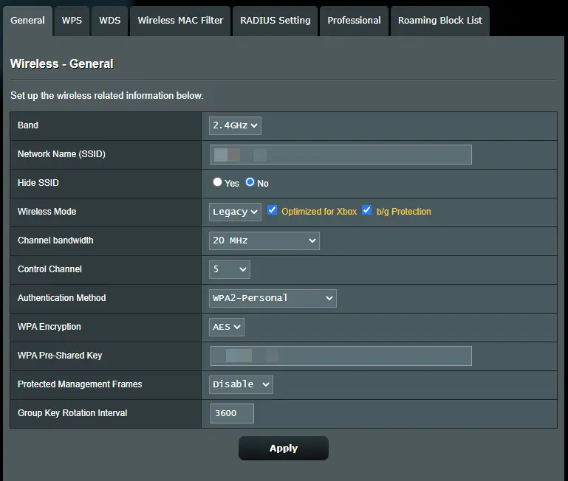
Task: Open Authentication Method dropdown
Action: 273,298
